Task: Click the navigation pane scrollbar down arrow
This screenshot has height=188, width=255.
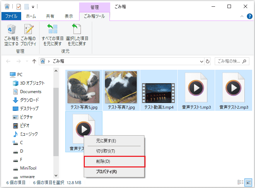Action: tap(56, 176)
